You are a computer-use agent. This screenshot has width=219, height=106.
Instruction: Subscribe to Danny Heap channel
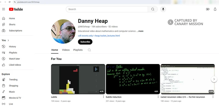(85, 42)
